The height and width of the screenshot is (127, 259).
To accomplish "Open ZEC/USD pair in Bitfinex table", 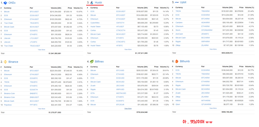I will (120, 86).
